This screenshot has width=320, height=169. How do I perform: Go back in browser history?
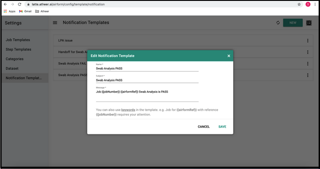point(5,4)
